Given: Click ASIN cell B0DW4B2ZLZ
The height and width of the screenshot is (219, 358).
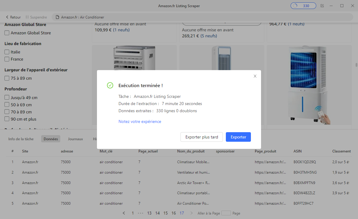Looking at the screenshot, I should [x=305, y=193].
